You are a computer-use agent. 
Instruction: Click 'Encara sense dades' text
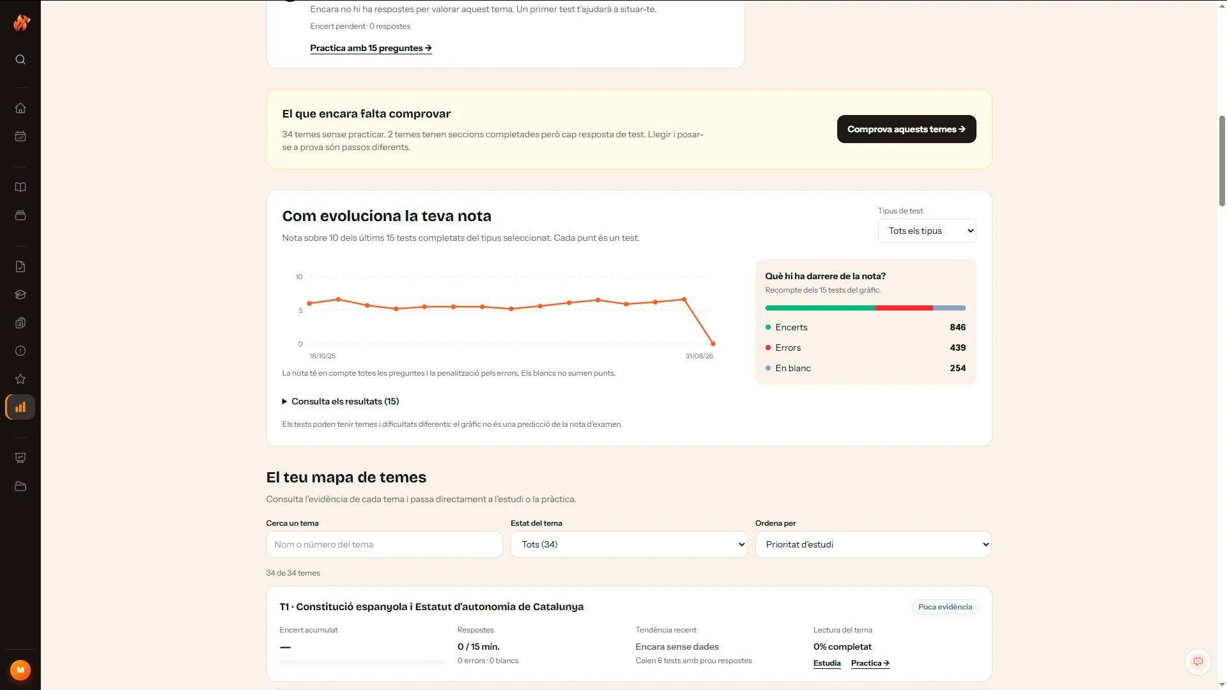point(677,647)
